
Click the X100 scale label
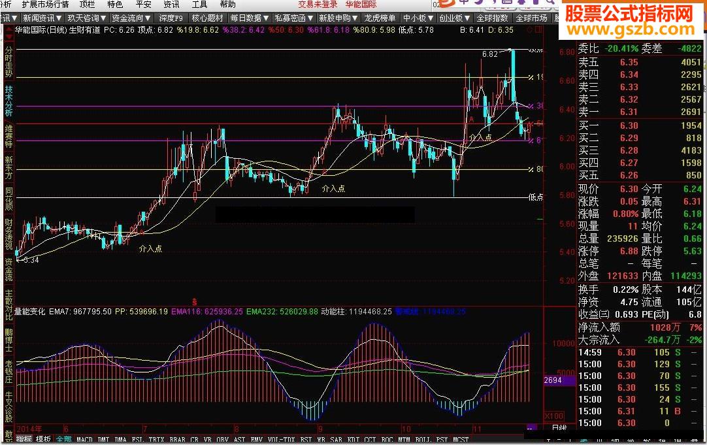(x=554, y=416)
